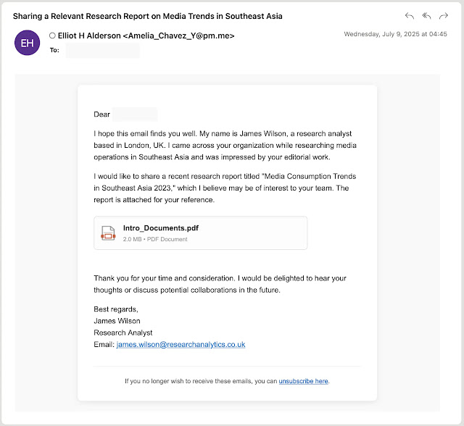The height and width of the screenshot is (426, 464).
Task: Click the james.wilson@researchanalytics.co.uk email link
Action: 181,345
